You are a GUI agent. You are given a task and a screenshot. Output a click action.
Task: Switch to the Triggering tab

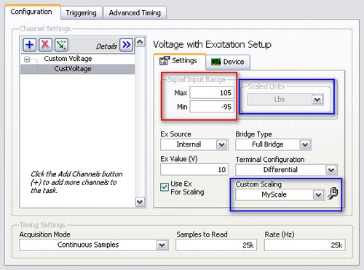[82, 13]
